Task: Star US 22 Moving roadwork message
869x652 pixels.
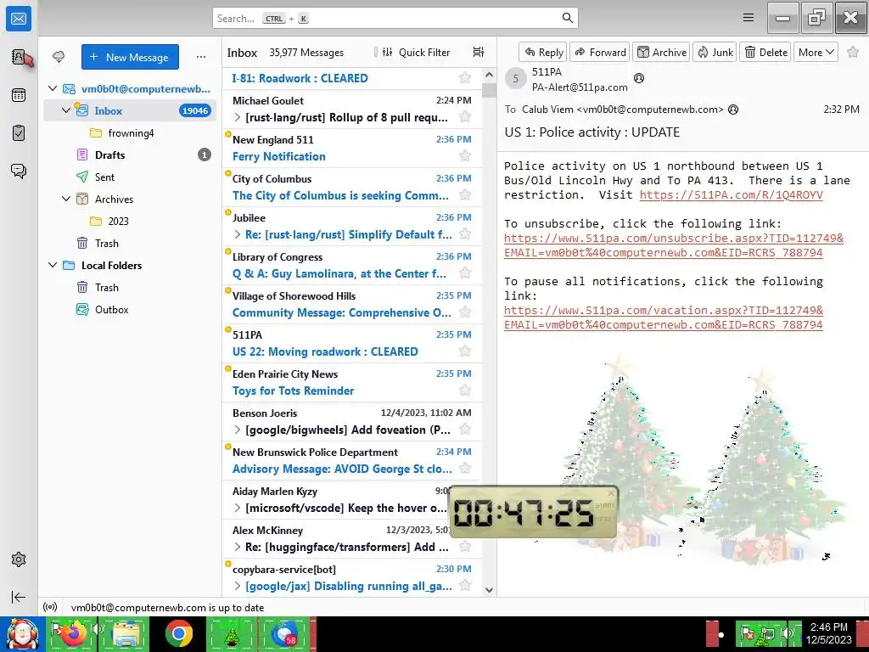Action: pyautogui.click(x=465, y=351)
